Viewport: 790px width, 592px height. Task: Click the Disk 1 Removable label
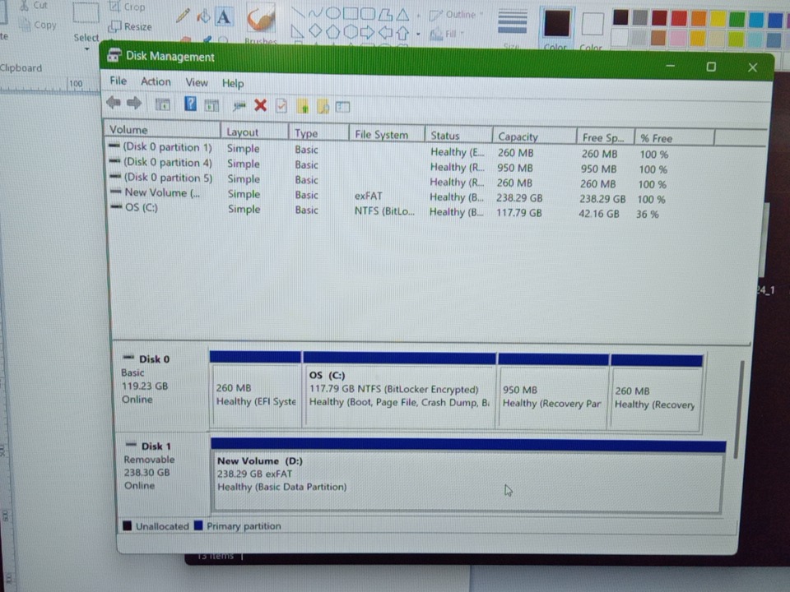(149, 459)
